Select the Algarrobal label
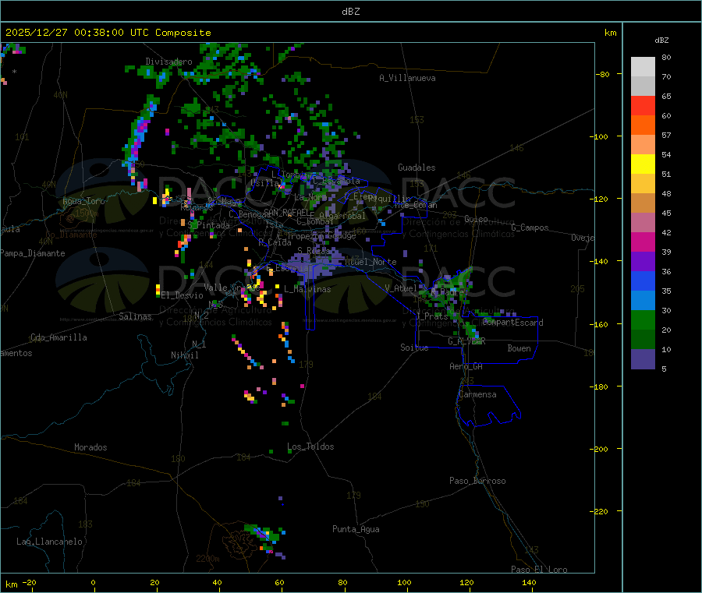The width and height of the screenshot is (702, 593). tap(342, 216)
